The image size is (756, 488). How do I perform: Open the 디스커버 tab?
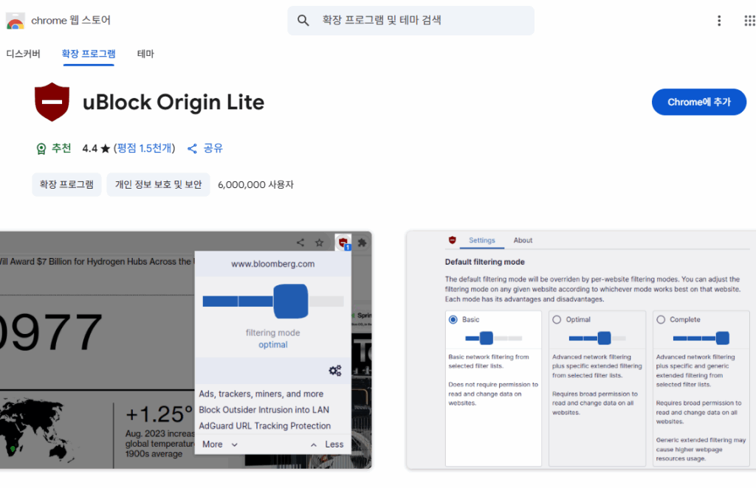[23, 54]
